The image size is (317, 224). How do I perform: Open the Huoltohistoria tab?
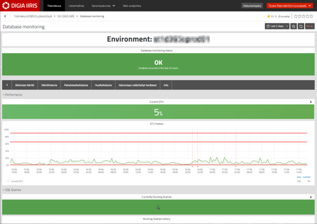coord(104,85)
